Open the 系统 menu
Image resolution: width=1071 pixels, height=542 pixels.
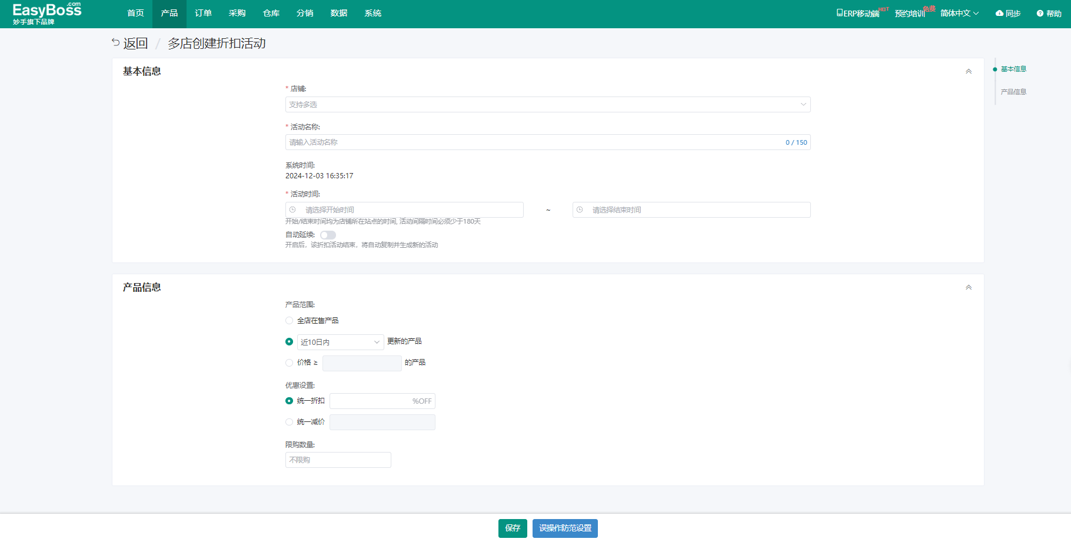pyautogui.click(x=373, y=14)
